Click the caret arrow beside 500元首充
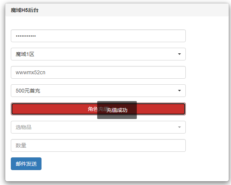The height and width of the screenshot is (185, 231). 179,91
